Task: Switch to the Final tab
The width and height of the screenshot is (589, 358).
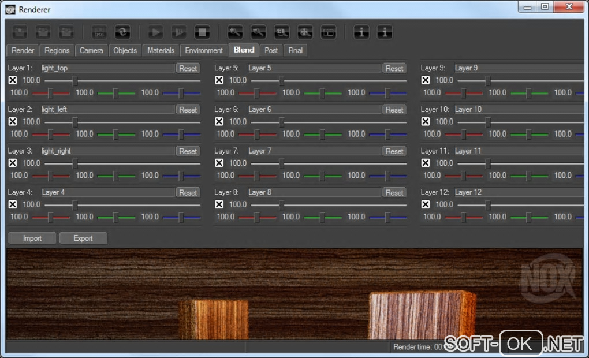Action: pos(295,50)
